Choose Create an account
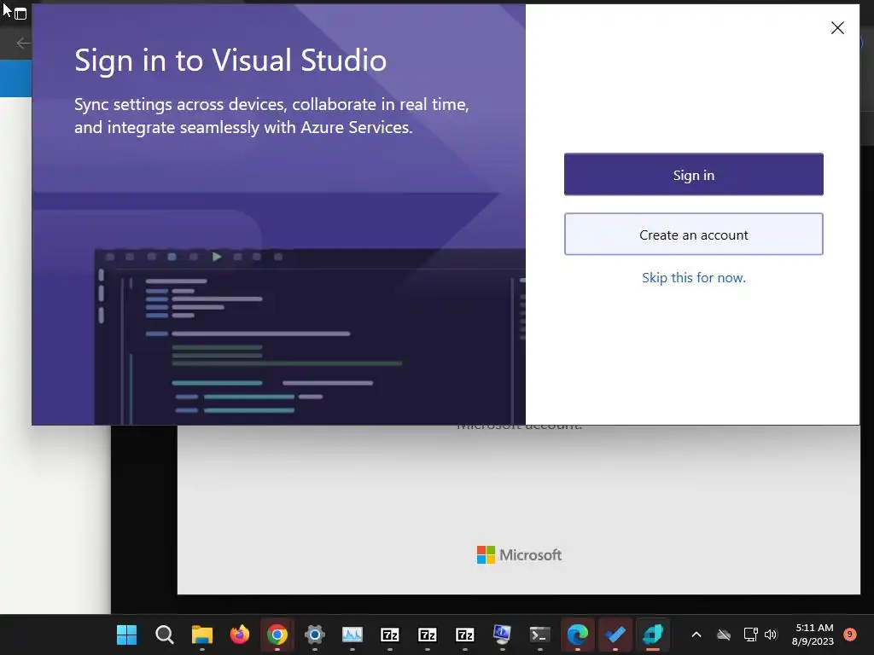 (x=693, y=235)
